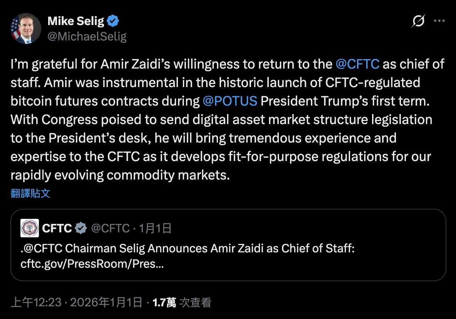The image size is (456, 319).
Task: Click the 1月1日 date on quoted post
Action: (x=155, y=228)
